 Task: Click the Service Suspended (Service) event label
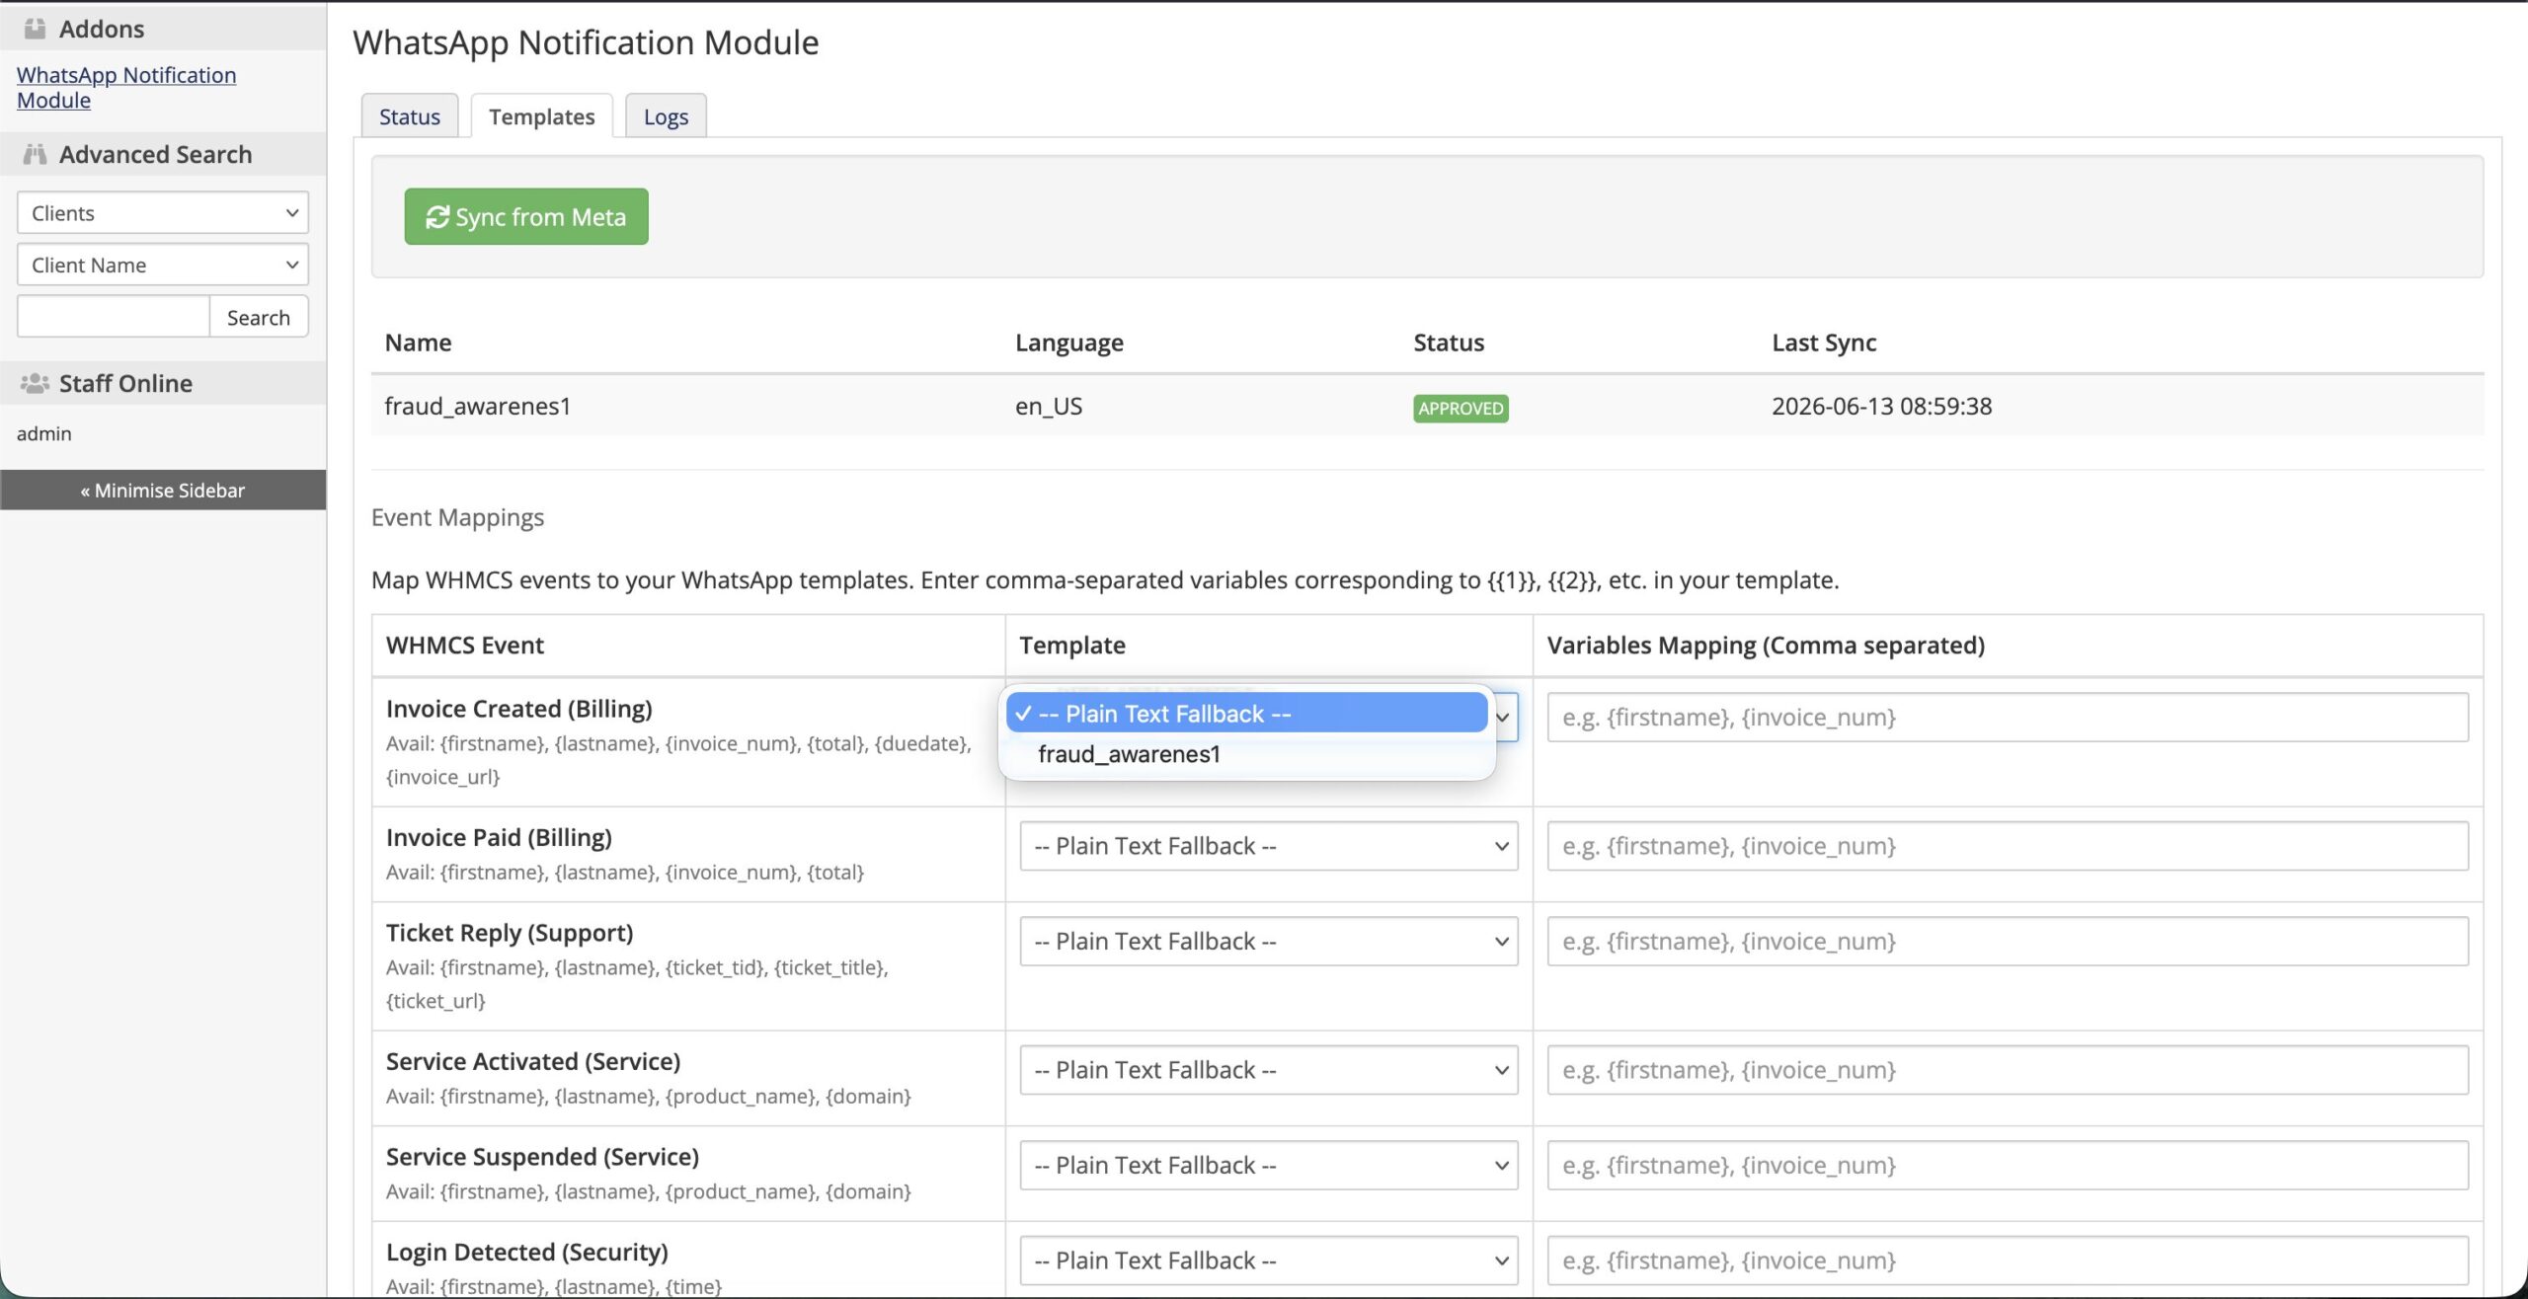pos(542,1157)
